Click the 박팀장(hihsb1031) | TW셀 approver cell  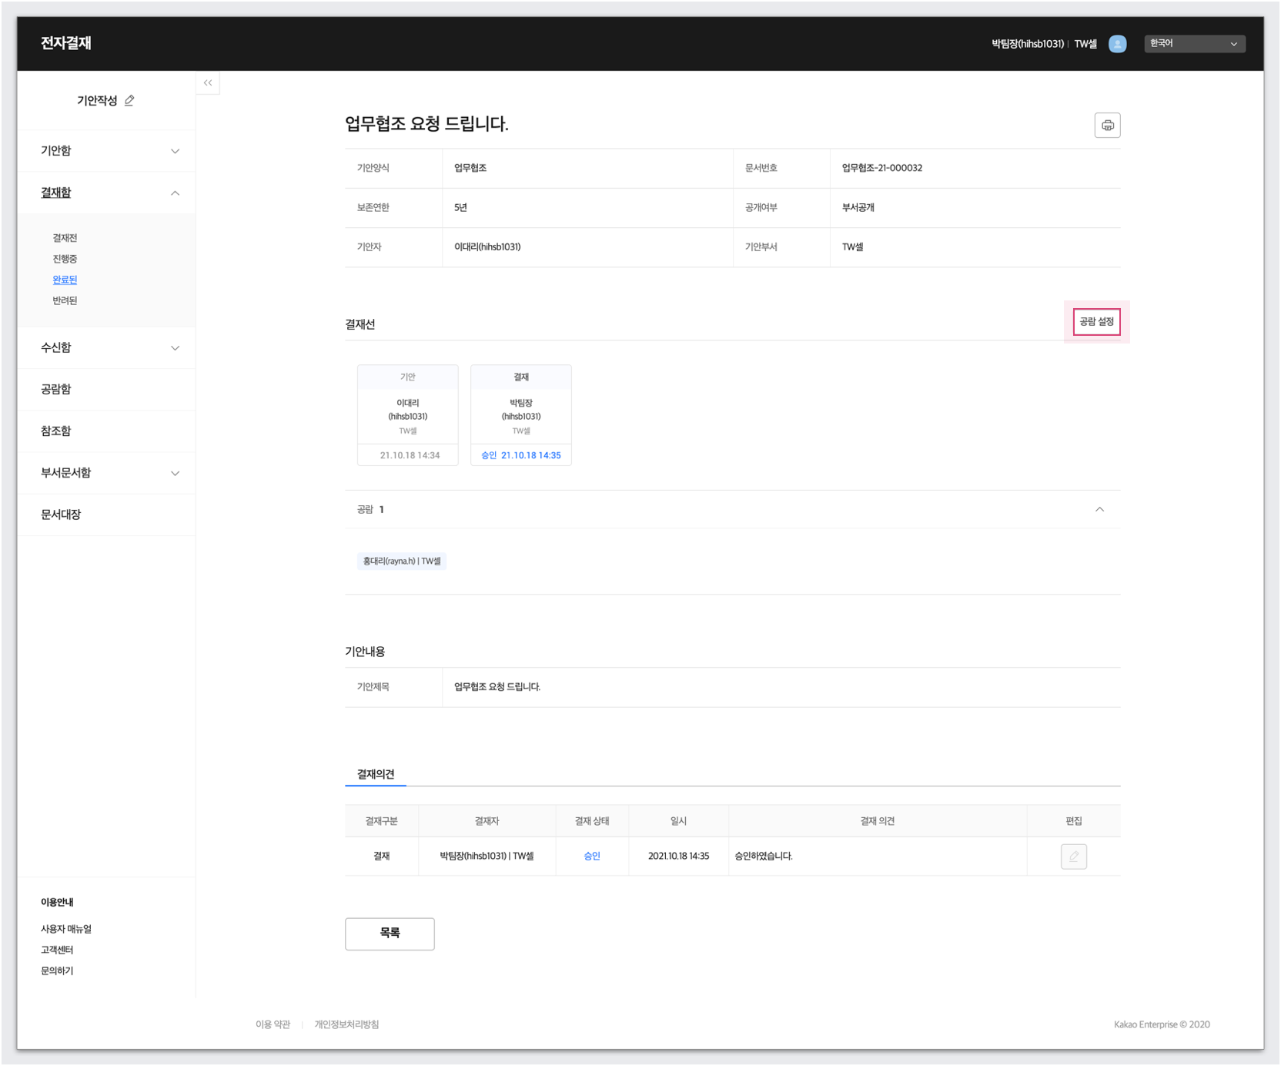487,856
